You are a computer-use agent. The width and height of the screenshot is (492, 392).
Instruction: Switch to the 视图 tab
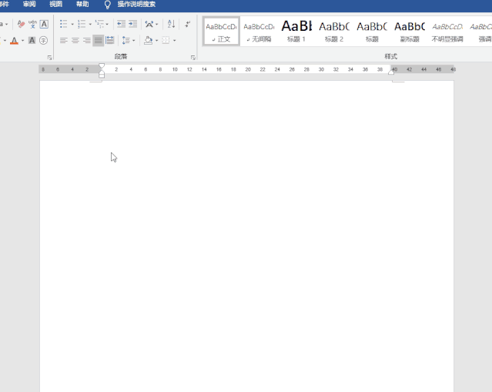[x=56, y=5]
